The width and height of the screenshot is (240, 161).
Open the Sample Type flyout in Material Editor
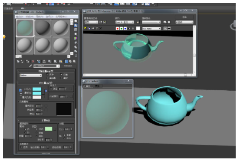pyautogui.click(x=76, y=21)
